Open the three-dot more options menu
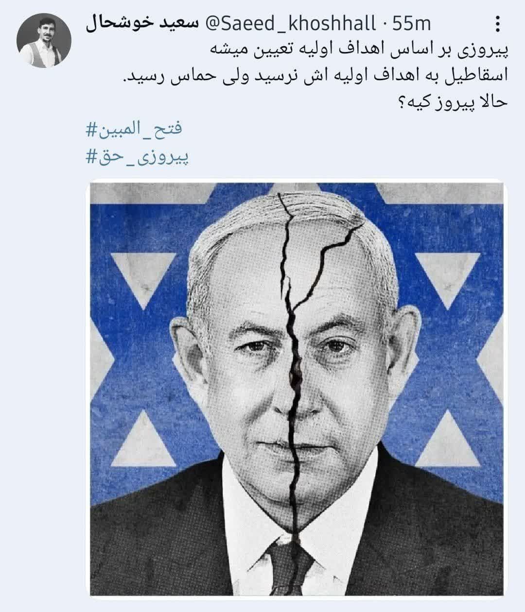The width and height of the screenshot is (525, 612). point(497,24)
